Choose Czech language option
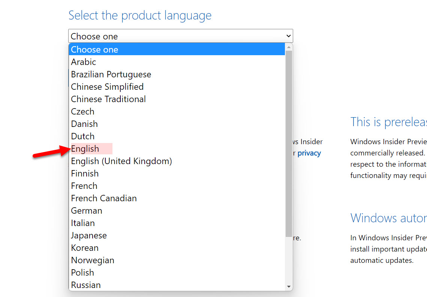427x297 pixels. click(83, 112)
